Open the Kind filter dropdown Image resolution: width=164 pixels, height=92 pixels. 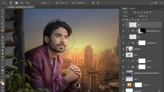point(128,13)
